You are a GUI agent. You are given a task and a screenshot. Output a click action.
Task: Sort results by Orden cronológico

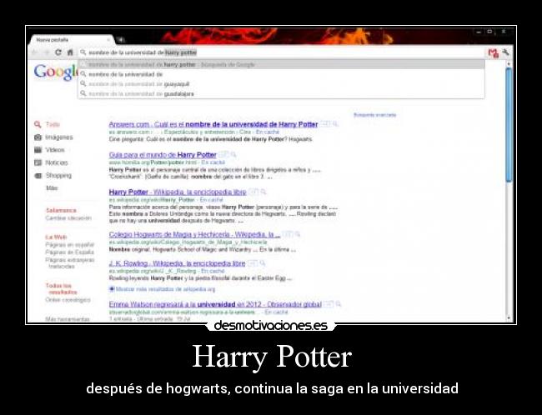(68, 300)
